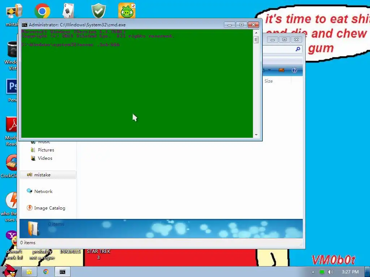
Task: Launch Chrome from the taskbar
Action: (x=46, y=272)
